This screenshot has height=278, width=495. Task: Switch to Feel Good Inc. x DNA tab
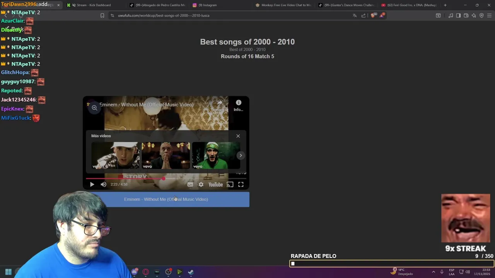(x=410, y=5)
